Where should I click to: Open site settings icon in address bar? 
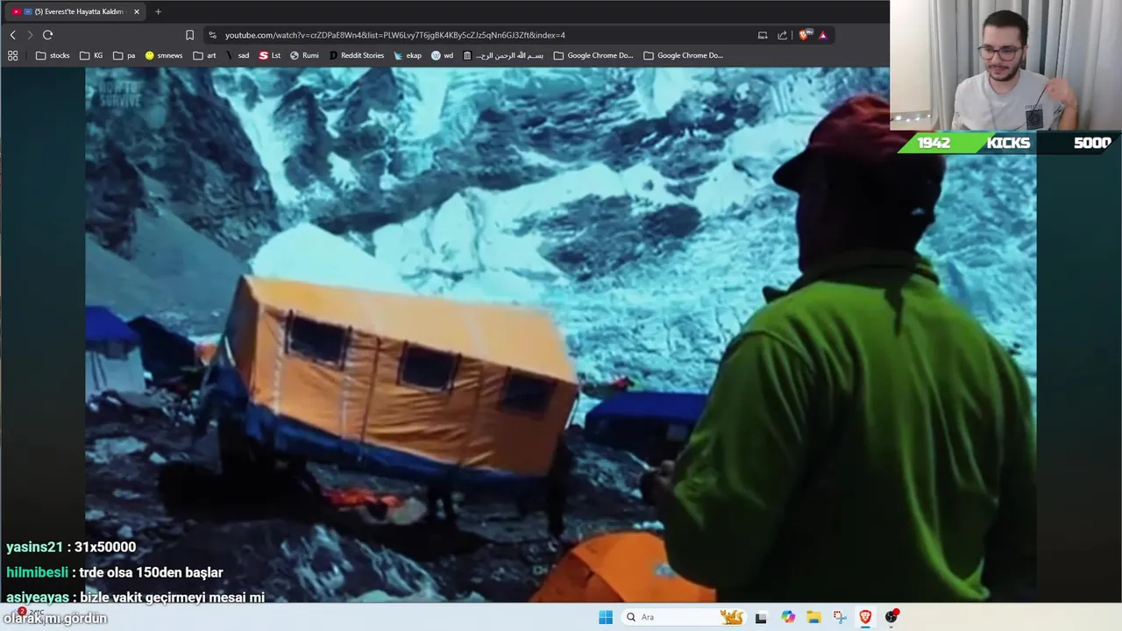212,35
